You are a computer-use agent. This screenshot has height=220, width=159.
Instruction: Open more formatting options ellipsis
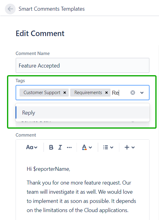(x=69, y=147)
